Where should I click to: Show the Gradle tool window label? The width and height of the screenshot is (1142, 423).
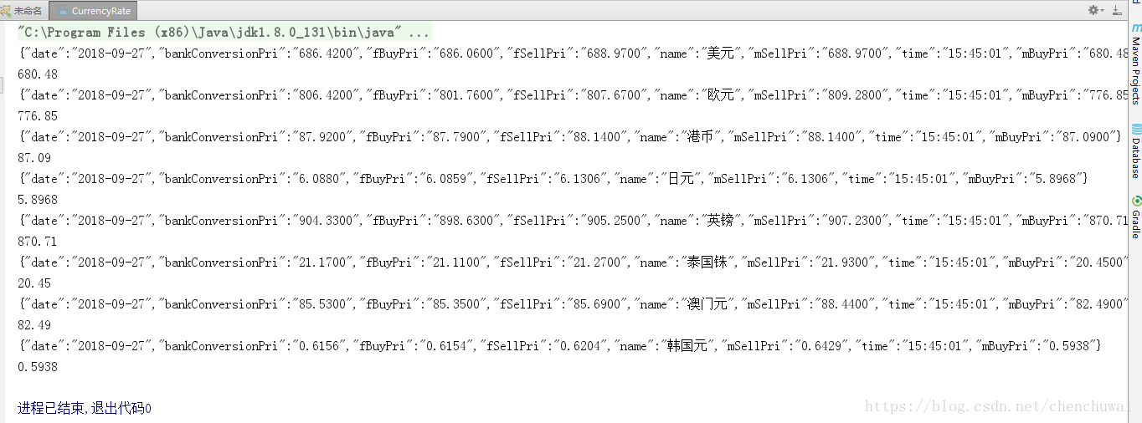(x=1136, y=224)
